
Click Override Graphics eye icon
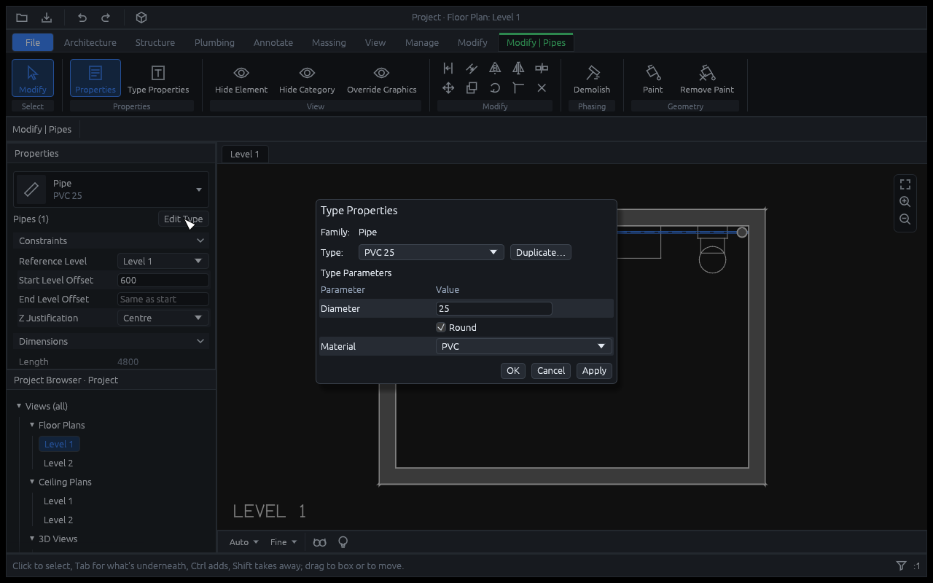coord(382,78)
